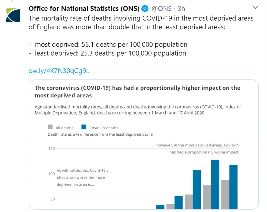Open the ONS profile avatar logo
The height and width of the screenshot is (212, 267).
13,15
